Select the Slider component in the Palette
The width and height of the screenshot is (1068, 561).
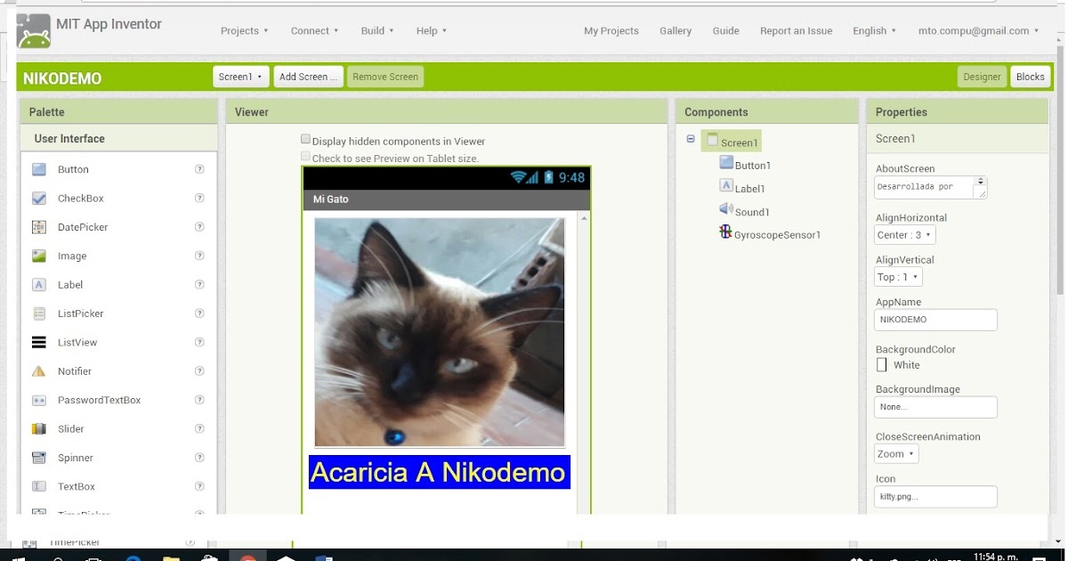click(x=72, y=428)
